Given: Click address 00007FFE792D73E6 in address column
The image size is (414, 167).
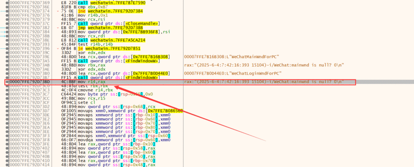Looking at the screenshot, I should 29,123.
